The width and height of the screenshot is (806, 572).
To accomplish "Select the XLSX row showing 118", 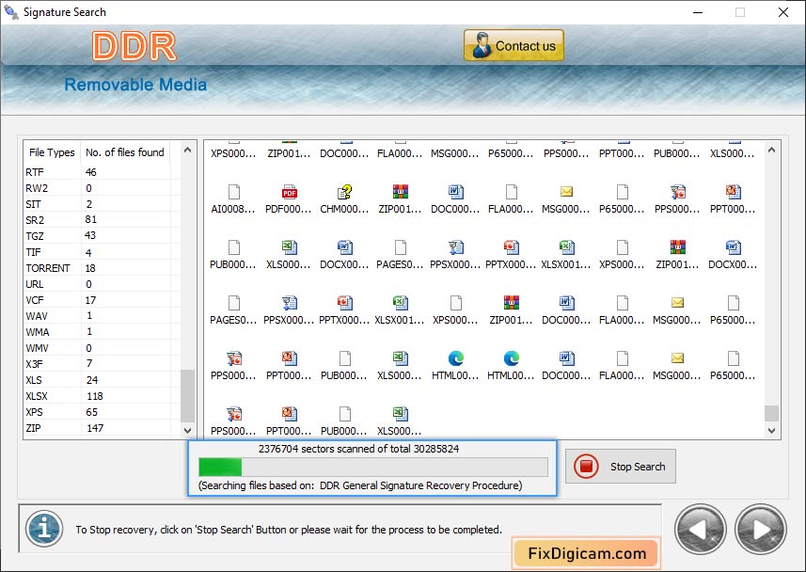I will pos(103,396).
